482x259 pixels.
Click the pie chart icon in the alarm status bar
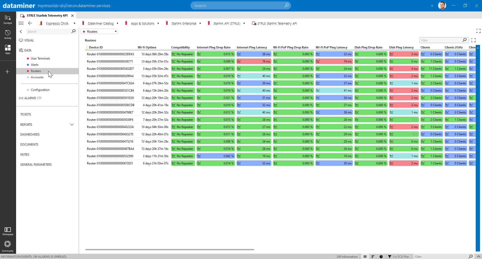pos(381,256)
